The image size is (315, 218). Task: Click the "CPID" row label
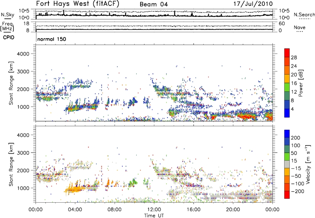[x=9, y=37]
